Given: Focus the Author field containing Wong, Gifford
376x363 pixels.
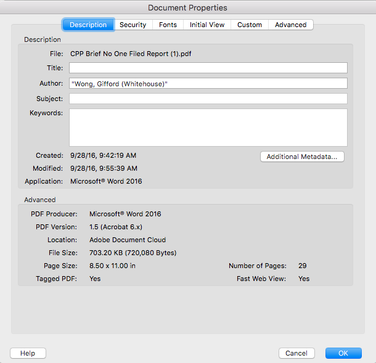Looking at the screenshot, I should [208, 83].
